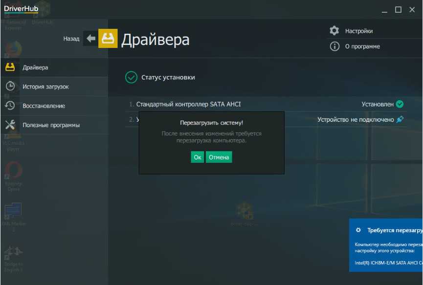Click the device not connected plug icon
423x285 pixels.
click(x=400, y=119)
